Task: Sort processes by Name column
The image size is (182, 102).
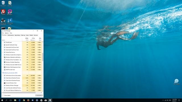Action: pos(12,39)
